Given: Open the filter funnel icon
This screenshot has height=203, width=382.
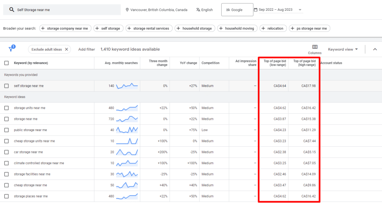Looking at the screenshot, I should coord(11,48).
